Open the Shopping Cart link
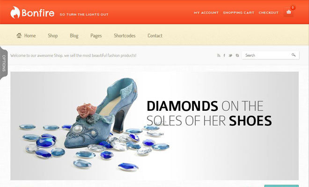Image resolution: width=309 pixels, height=187 pixels. (x=238, y=13)
